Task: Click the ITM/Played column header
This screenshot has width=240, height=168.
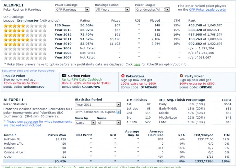Action: click(x=204, y=135)
